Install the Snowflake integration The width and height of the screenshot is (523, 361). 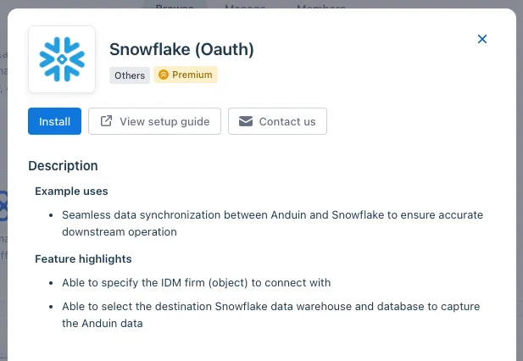55,121
